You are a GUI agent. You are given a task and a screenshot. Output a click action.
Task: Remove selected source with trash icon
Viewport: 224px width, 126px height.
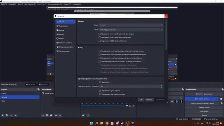pyautogui.click(x=47, y=115)
